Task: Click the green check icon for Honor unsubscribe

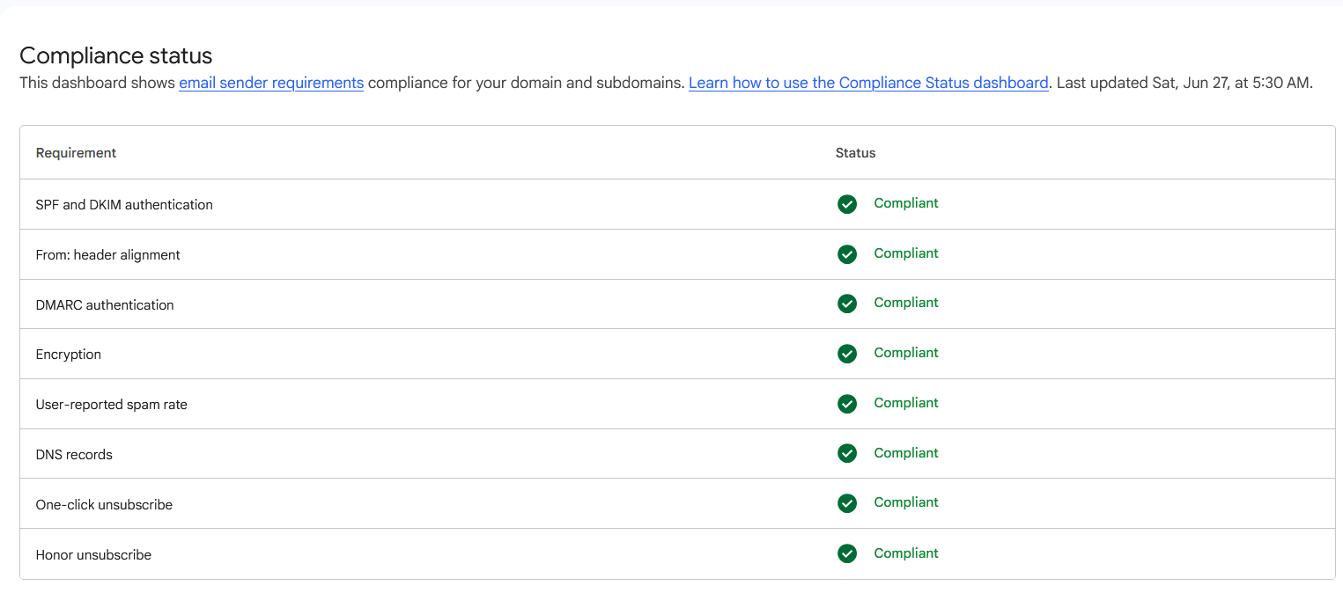Action: (x=847, y=553)
